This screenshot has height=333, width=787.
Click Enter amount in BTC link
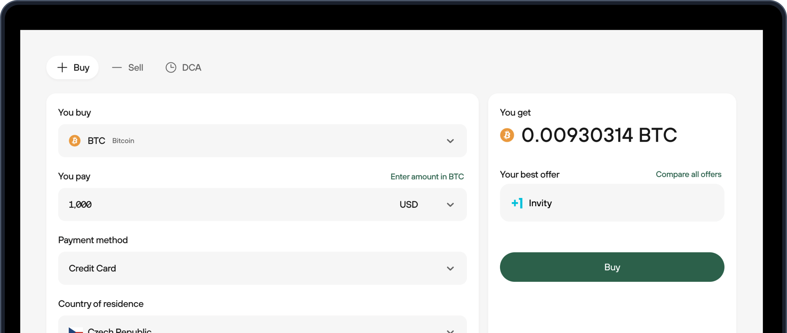[x=427, y=177]
